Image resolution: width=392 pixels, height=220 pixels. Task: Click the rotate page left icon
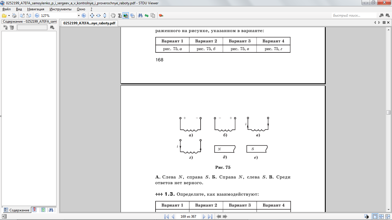(x=22, y=15)
